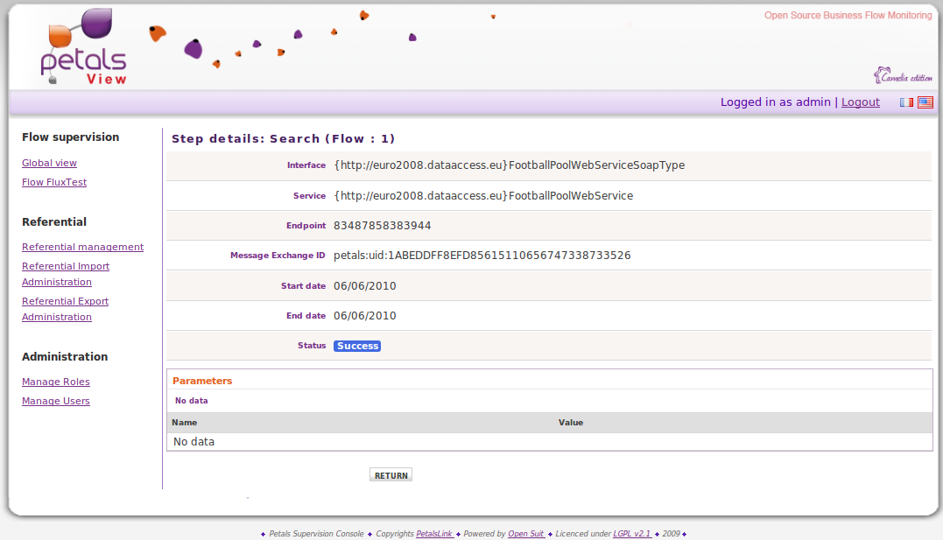Viewport: 943px width, 540px height.
Task: Click the Petals View logo
Action: (x=83, y=48)
